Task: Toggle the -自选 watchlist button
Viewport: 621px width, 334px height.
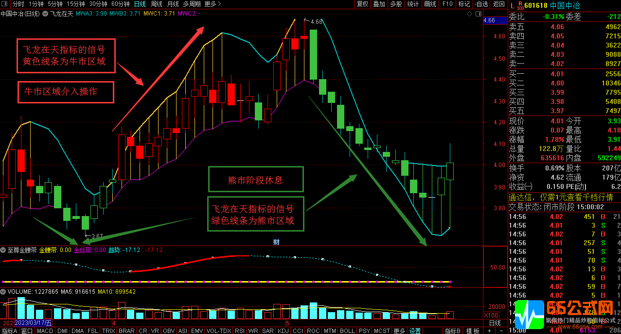Action: tap(481, 4)
